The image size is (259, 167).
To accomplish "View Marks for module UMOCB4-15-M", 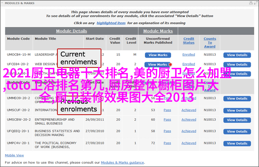I will pos(158,55).
